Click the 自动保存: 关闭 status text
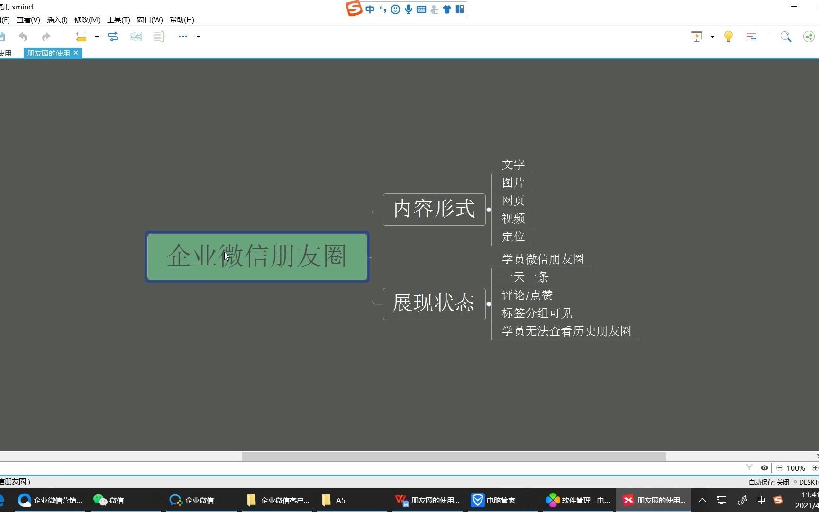 point(769,482)
